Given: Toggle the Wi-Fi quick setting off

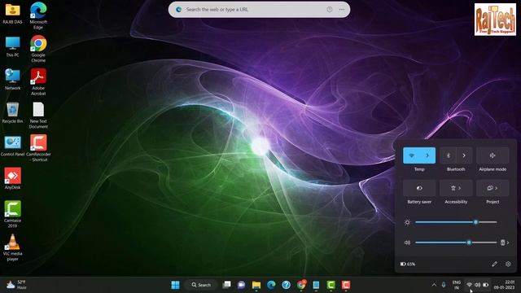Looking at the screenshot, I should (411, 155).
